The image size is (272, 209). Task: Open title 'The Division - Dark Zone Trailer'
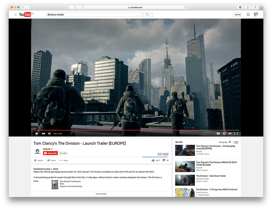pos(211,176)
